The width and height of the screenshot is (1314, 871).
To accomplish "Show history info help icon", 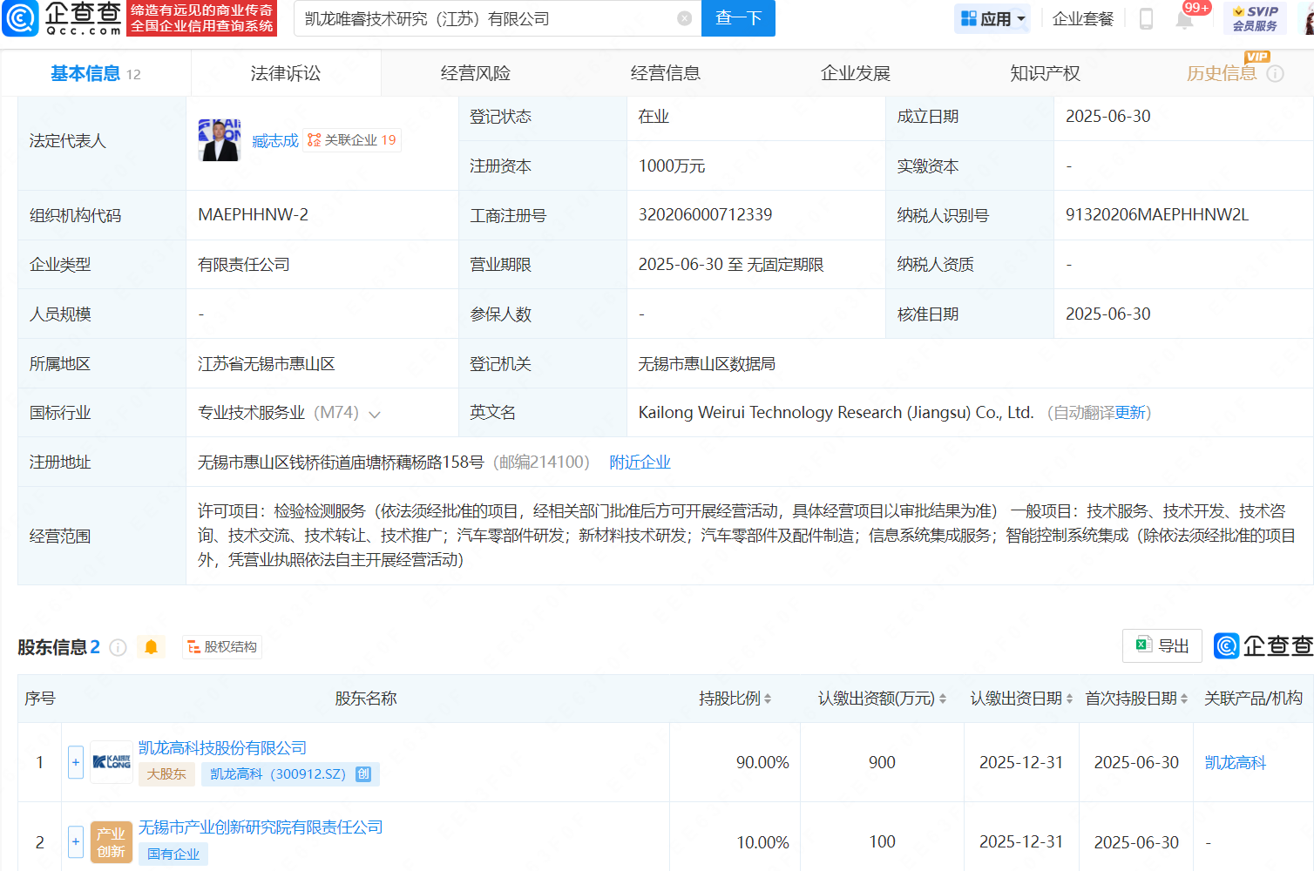I will 1275,74.
